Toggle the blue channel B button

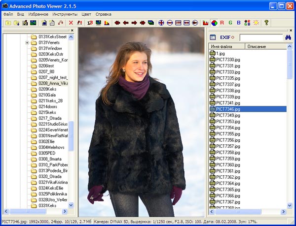pyautogui.click(x=239, y=23)
